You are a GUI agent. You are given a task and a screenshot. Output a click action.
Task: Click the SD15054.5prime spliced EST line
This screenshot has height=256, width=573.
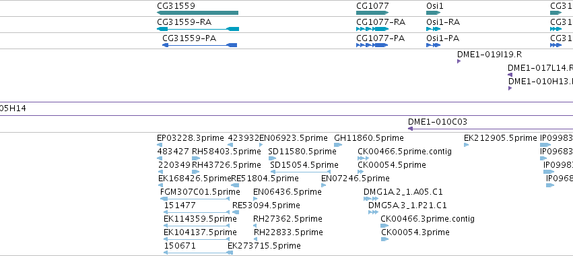pyautogui.click(x=300, y=172)
